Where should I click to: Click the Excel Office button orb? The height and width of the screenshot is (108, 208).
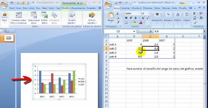pyautogui.click(x=108, y=5)
